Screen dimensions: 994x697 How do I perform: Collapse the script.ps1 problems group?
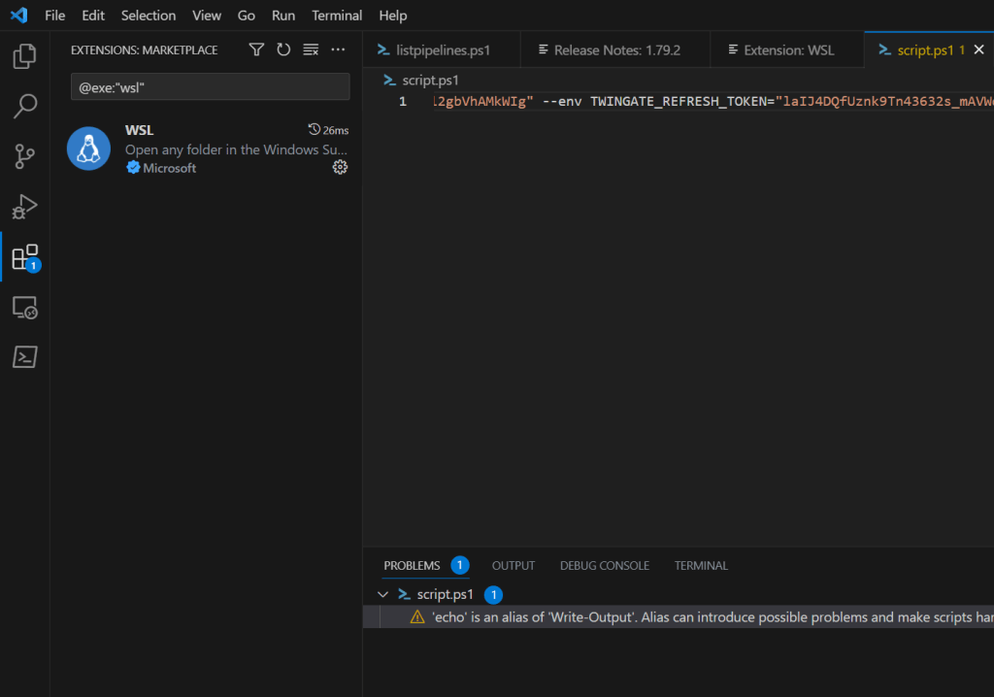[x=382, y=594]
